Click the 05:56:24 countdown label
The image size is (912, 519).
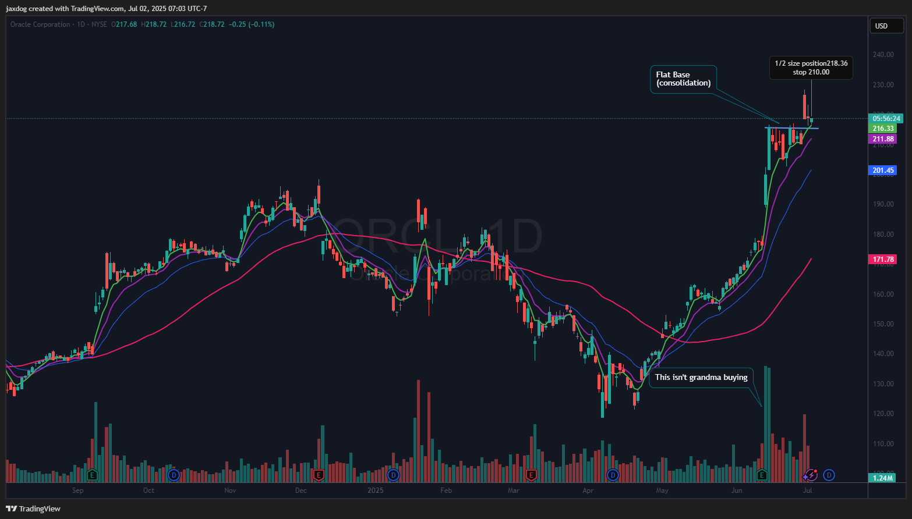pyautogui.click(x=886, y=119)
